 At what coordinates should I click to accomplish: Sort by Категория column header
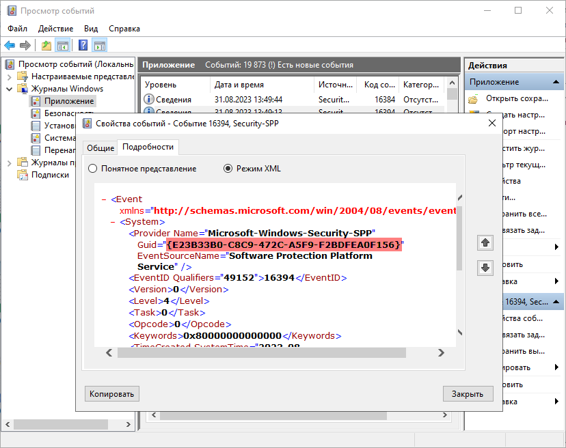pyautogui.click(x=421, y=85)
